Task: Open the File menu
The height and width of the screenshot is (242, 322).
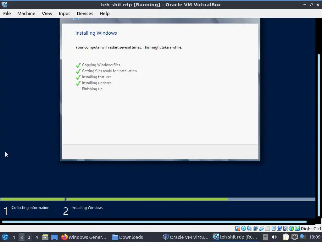Action: pos(7,13)
